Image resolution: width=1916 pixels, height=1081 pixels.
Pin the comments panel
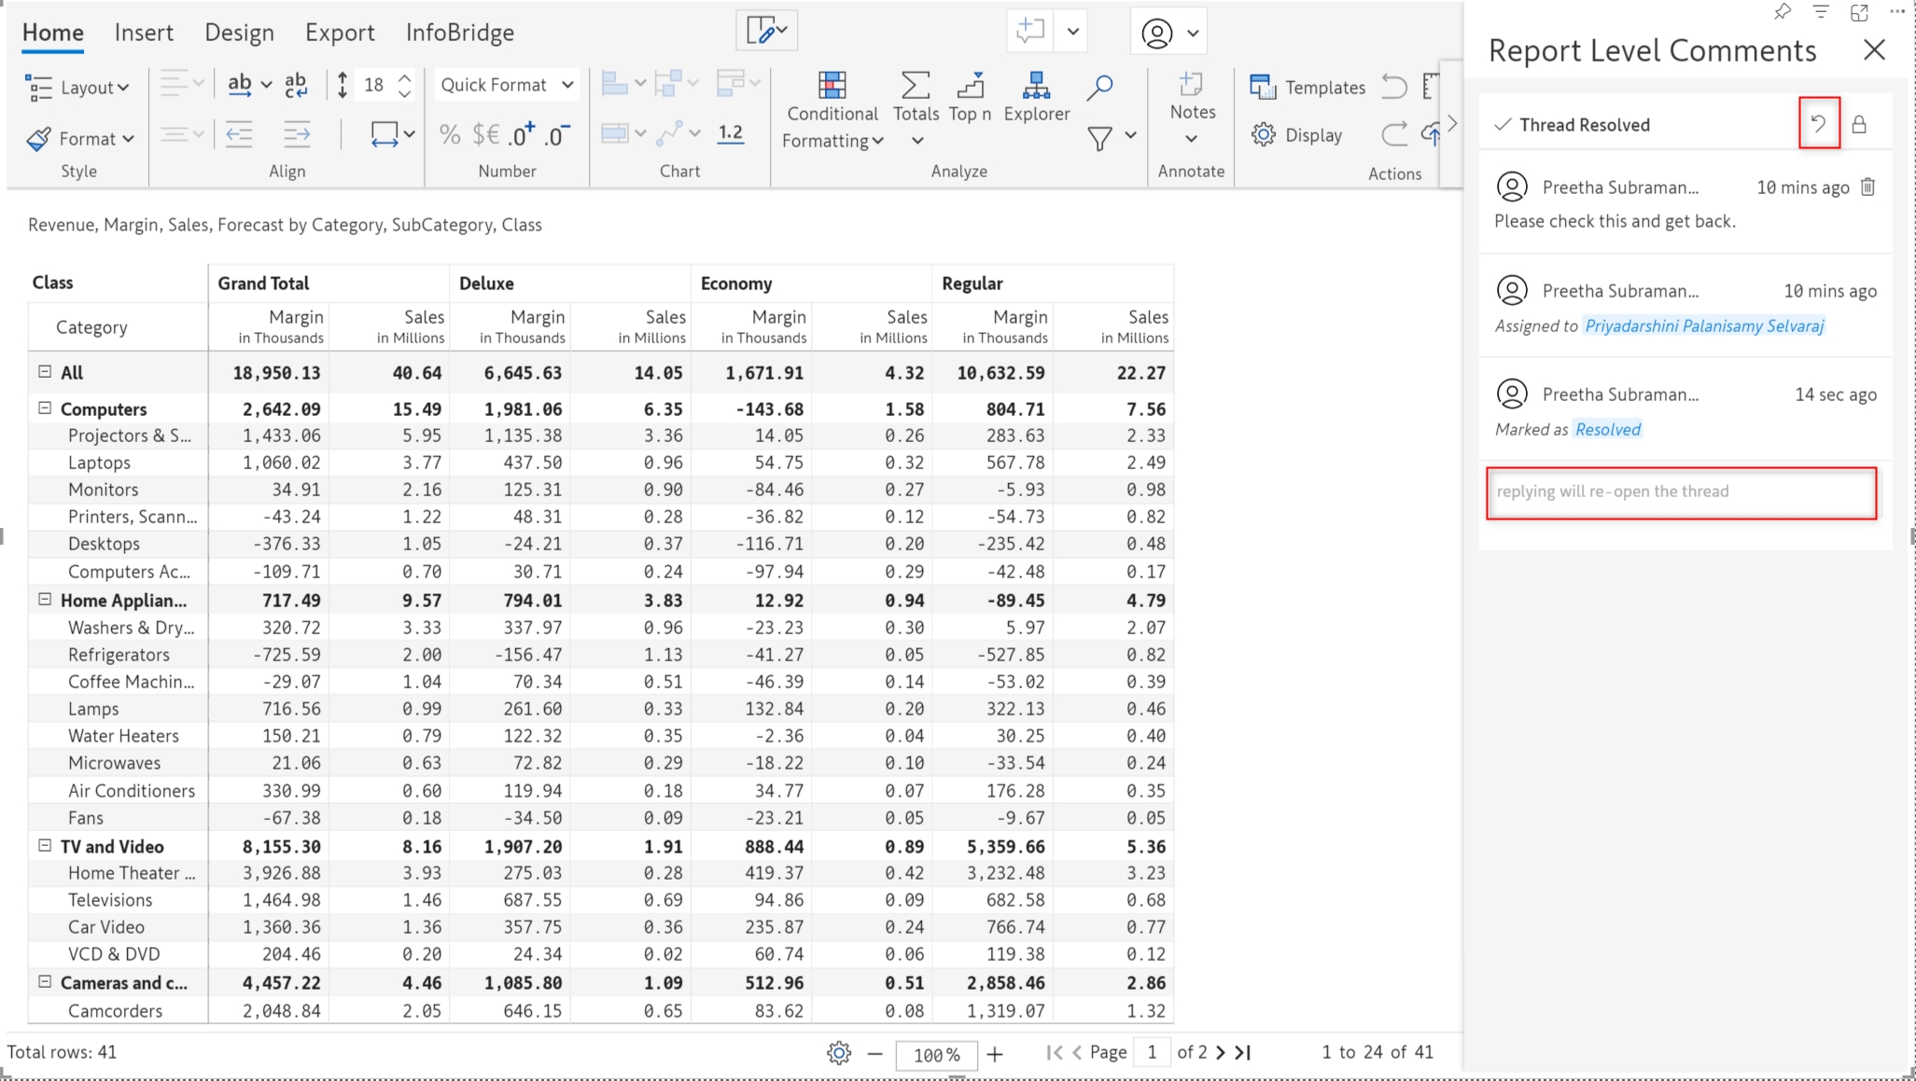coord(1782,12)
